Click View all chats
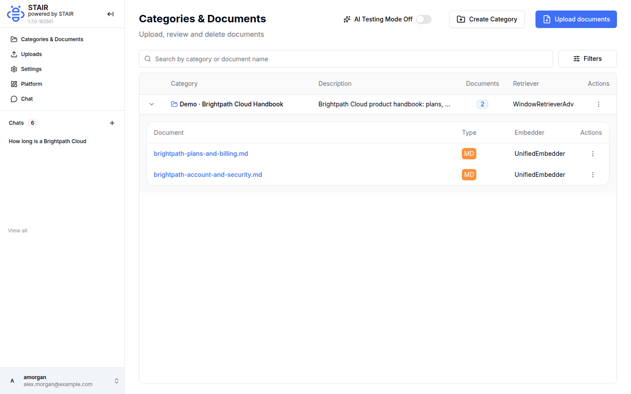The height and width of the screenshot is (394, 631). 18,231
